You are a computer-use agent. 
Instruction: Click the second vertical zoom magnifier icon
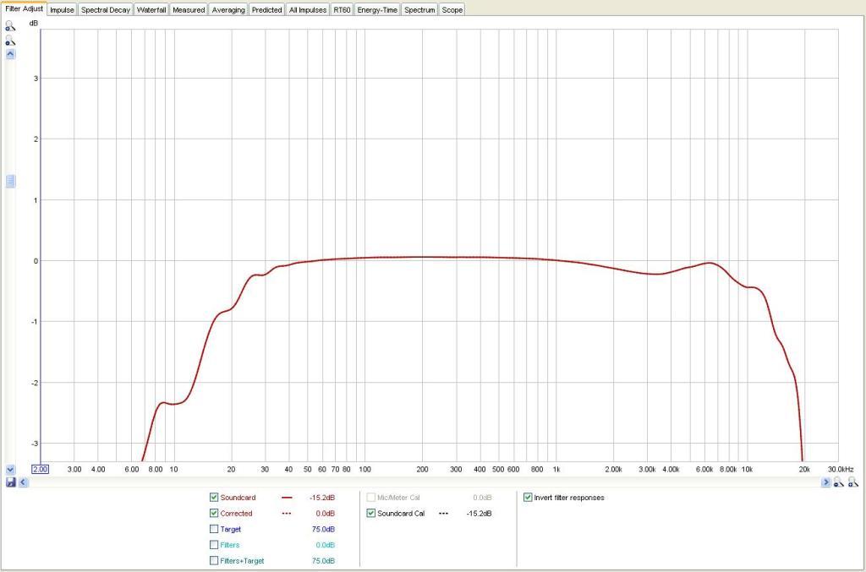(10, 40)
